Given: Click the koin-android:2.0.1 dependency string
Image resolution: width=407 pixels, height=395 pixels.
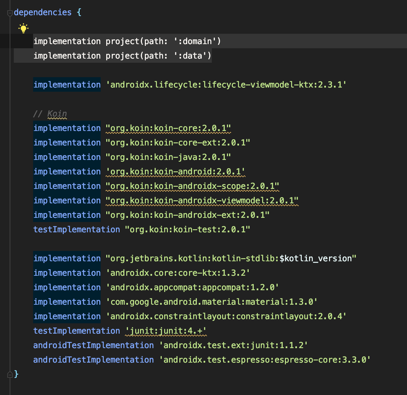Looking at the screenshot, I should pyautogui.click(x=176, y=172).
